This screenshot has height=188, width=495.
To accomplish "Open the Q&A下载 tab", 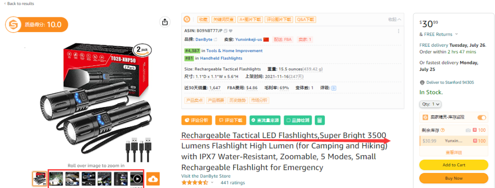I will [306, 20].
